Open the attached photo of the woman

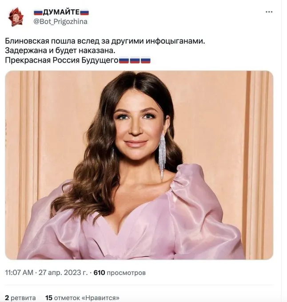tap(139, 165)
